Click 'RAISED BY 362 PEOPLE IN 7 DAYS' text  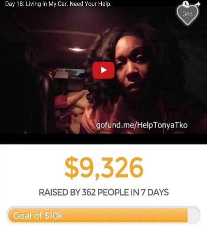(103, 192)
